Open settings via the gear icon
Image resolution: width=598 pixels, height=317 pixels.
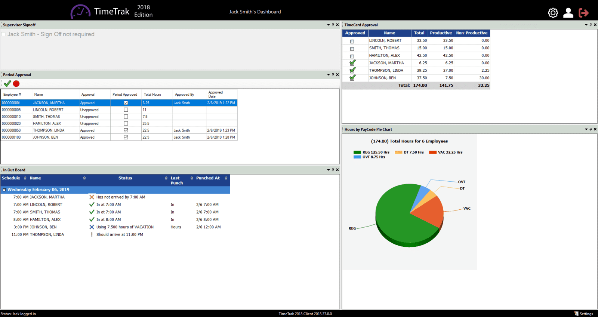click(553, 13)
